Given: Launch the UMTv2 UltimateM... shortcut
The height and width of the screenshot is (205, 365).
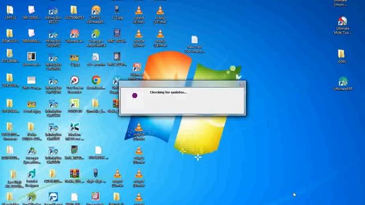Looking at the screenshot, I should point(96,14).
